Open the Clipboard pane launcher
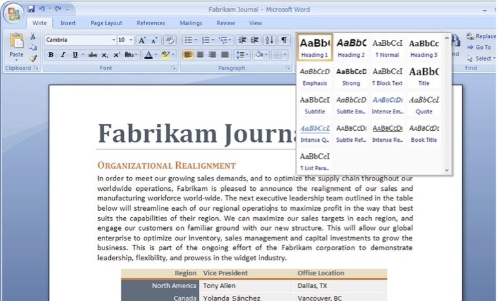The width and height of the screenshot is (497, 301). pyautogui.click(x=36, y=68)
